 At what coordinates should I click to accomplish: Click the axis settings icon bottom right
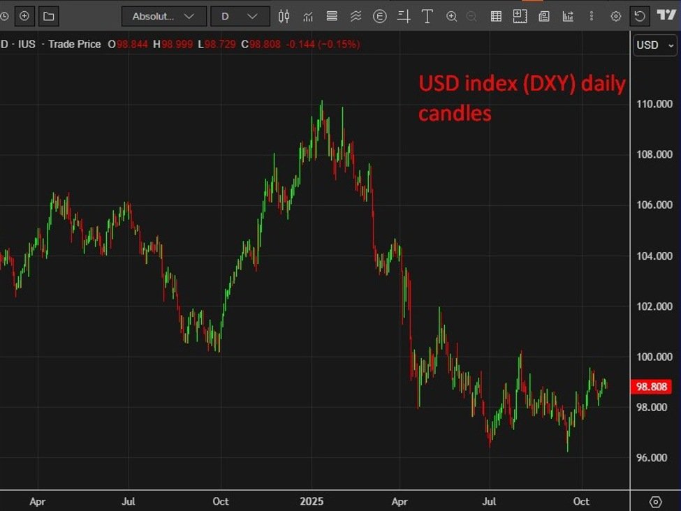pyautogui.click(x=655, y=501)
